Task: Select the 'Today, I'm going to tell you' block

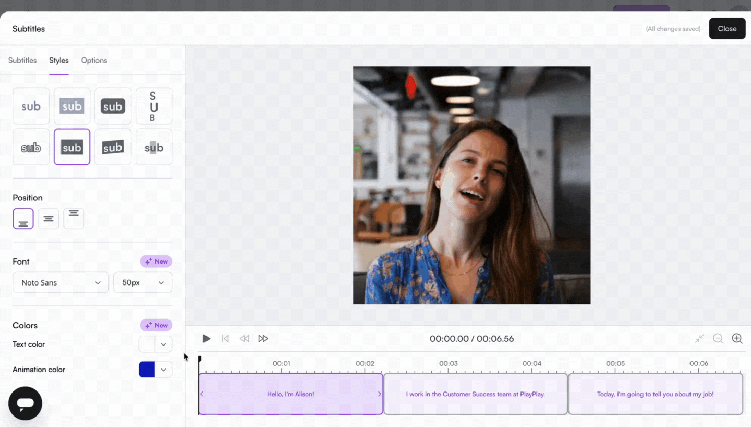Action: pos(656,394)
